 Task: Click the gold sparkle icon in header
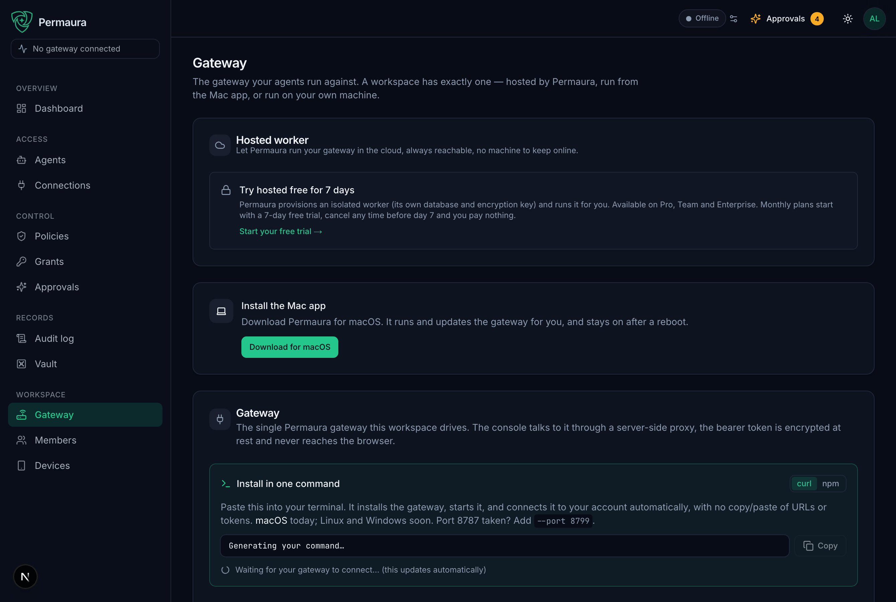756,18
